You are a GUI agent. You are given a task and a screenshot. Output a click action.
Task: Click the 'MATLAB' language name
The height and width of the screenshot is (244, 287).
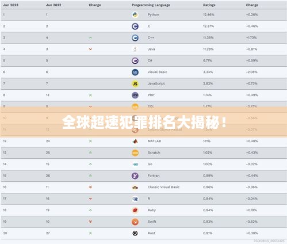pos(154,141)
